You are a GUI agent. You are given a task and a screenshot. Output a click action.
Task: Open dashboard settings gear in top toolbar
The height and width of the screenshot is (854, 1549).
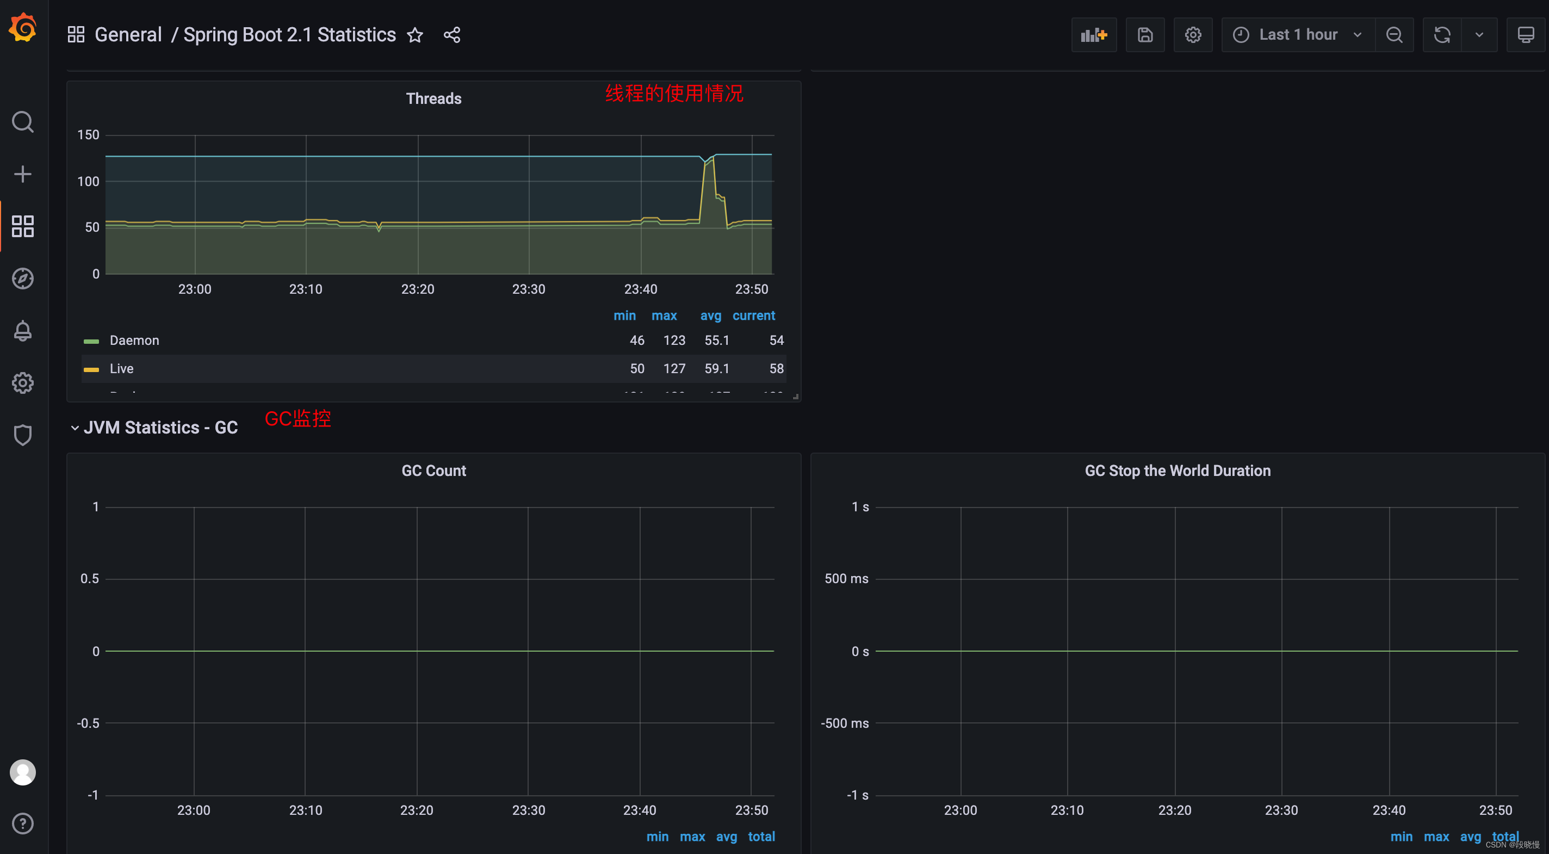1193,35
